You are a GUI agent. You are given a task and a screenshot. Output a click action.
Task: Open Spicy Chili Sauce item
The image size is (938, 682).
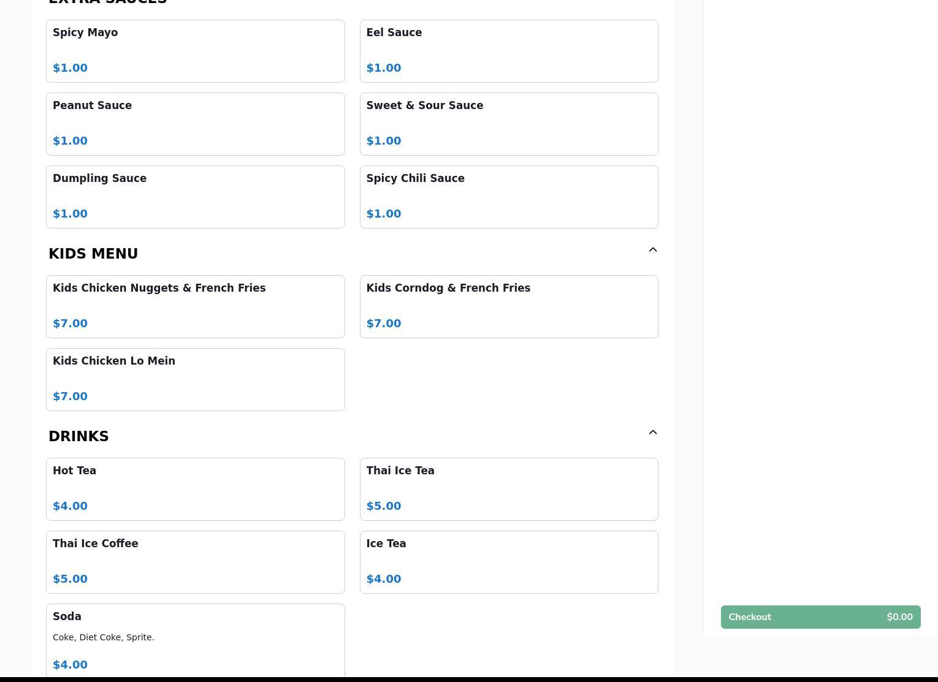[x=508, y=197]
